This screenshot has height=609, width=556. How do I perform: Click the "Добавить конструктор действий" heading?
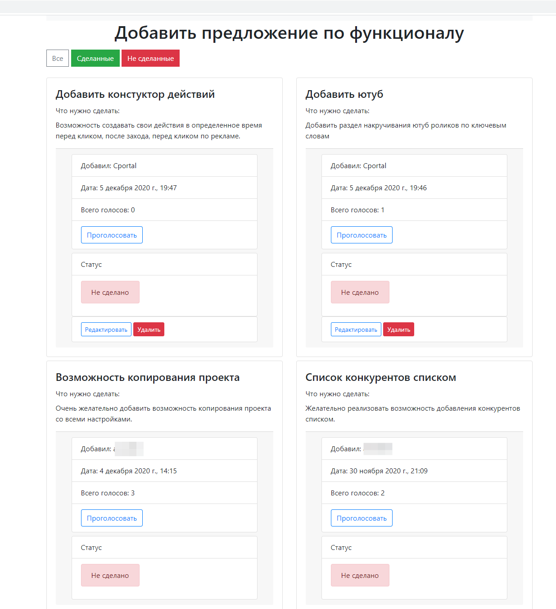tap(135, 94)
